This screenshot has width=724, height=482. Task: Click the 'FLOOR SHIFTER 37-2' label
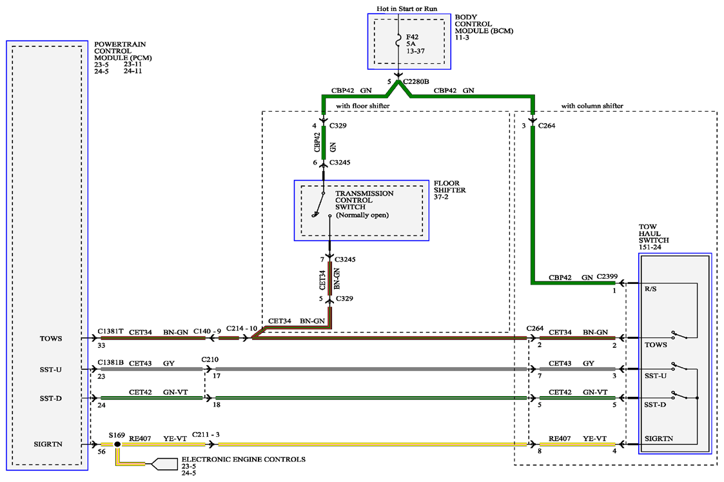coord(450,190)
